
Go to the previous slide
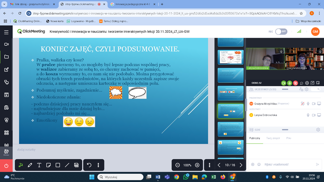(219, 165)
